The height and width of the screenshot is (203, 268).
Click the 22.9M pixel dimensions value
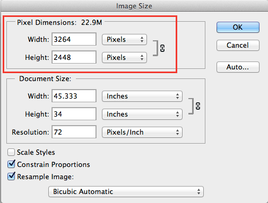91,23
